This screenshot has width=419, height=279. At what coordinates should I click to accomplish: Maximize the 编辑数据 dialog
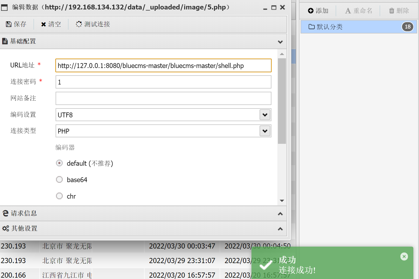tap(274, 8)
